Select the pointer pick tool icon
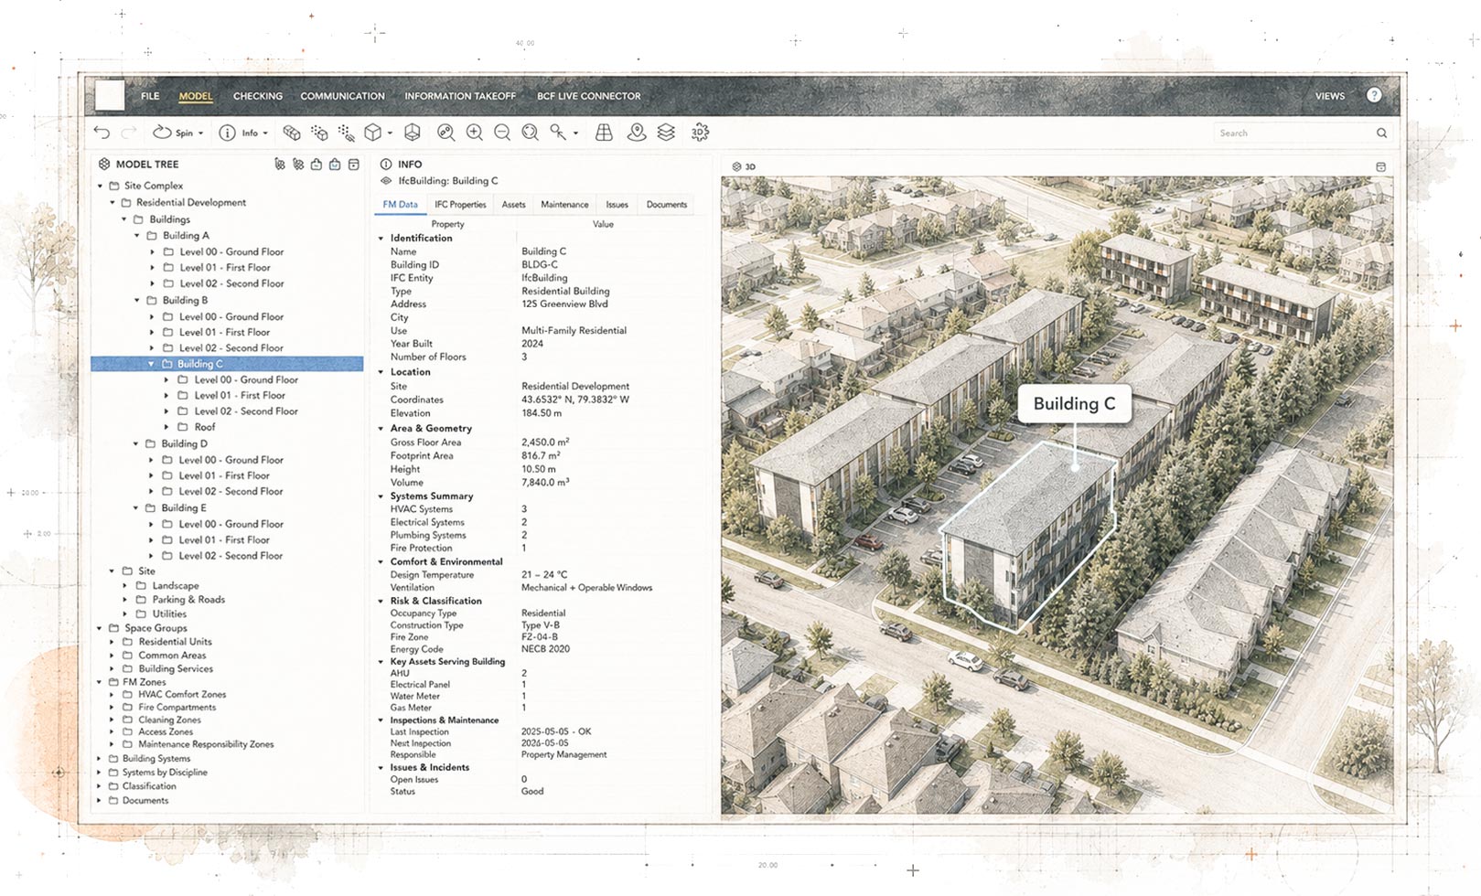This screenshot has height=896, width=1481. pos(557,133)
